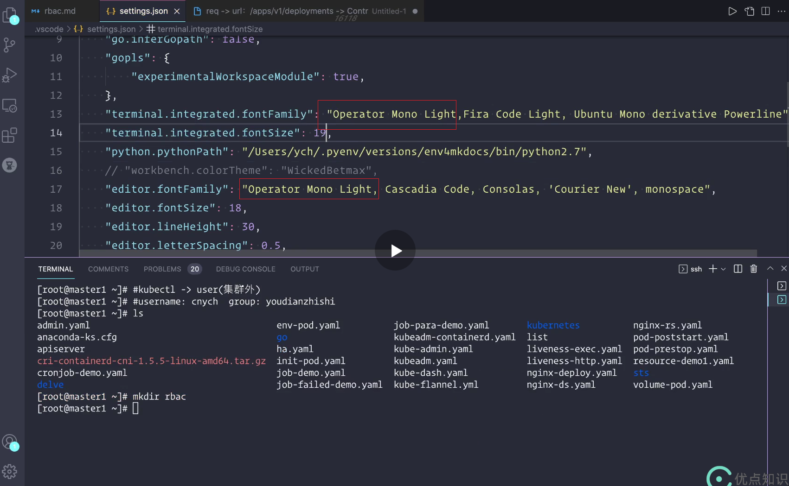Select the first terminal in side list
Image resolution: width=789 pixels, height=486 pixels.
tap(782, 286)
